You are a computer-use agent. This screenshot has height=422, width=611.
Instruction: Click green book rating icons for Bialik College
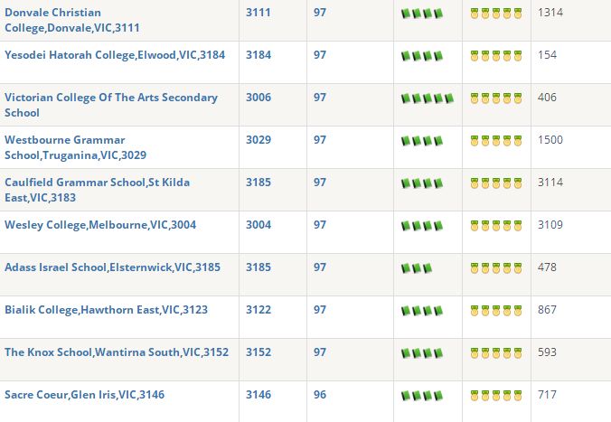422,311
